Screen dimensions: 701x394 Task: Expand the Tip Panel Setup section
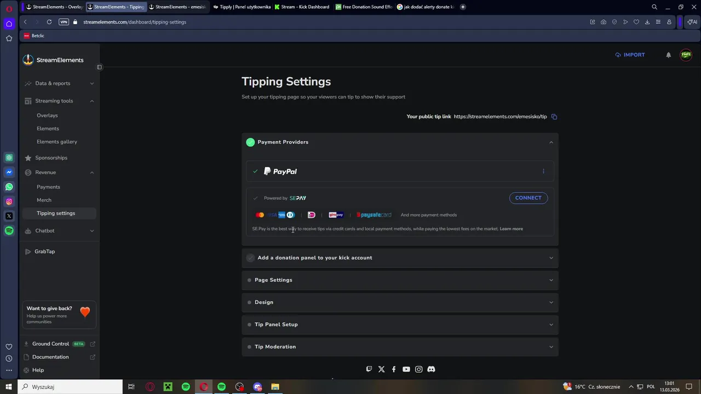pos(400,325)
